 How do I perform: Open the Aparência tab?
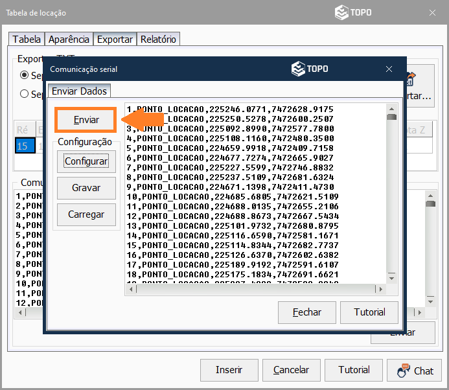(69, 40)
